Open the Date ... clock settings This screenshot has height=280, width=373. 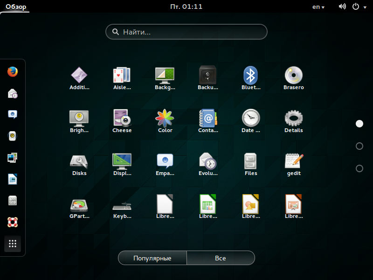tap(251, 121)
